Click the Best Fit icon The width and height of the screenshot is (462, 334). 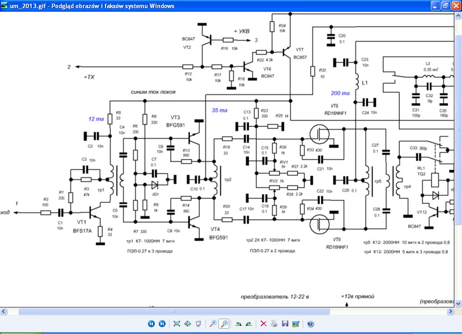pyautogui.click(x=177, y=324)
